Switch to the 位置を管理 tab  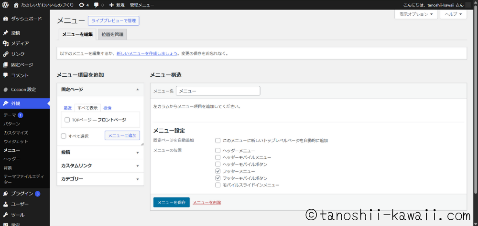(112, 34)
